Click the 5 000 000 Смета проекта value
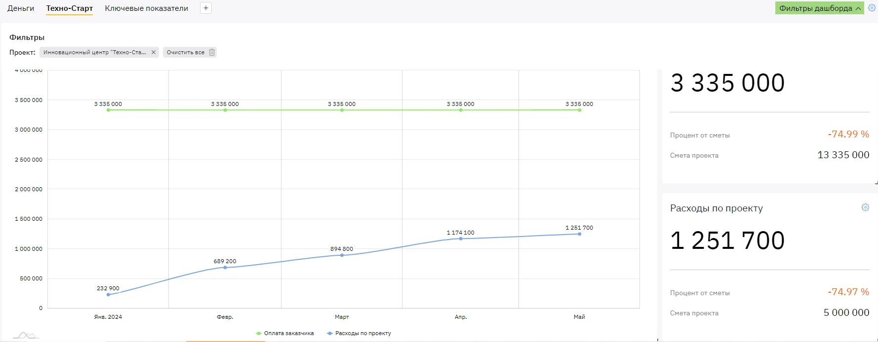This screenshot has height=342, width=878. 846,312
